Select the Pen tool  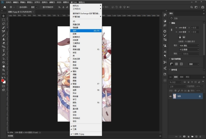4,55
